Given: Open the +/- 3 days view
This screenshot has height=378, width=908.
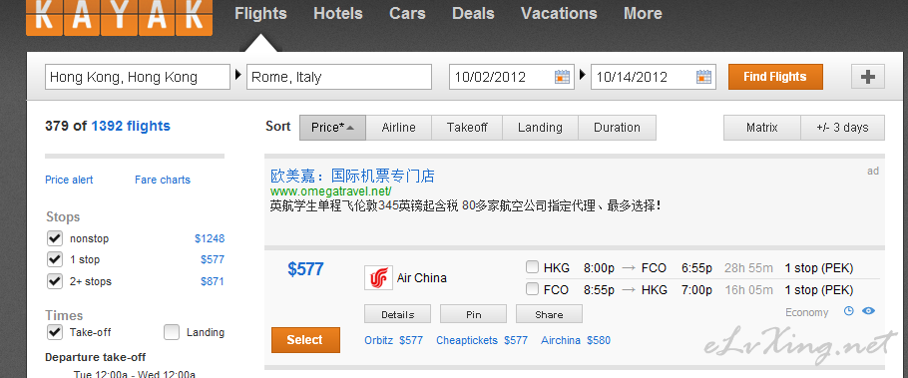Looking at the screenshot, I should click(x=842, y=128).
